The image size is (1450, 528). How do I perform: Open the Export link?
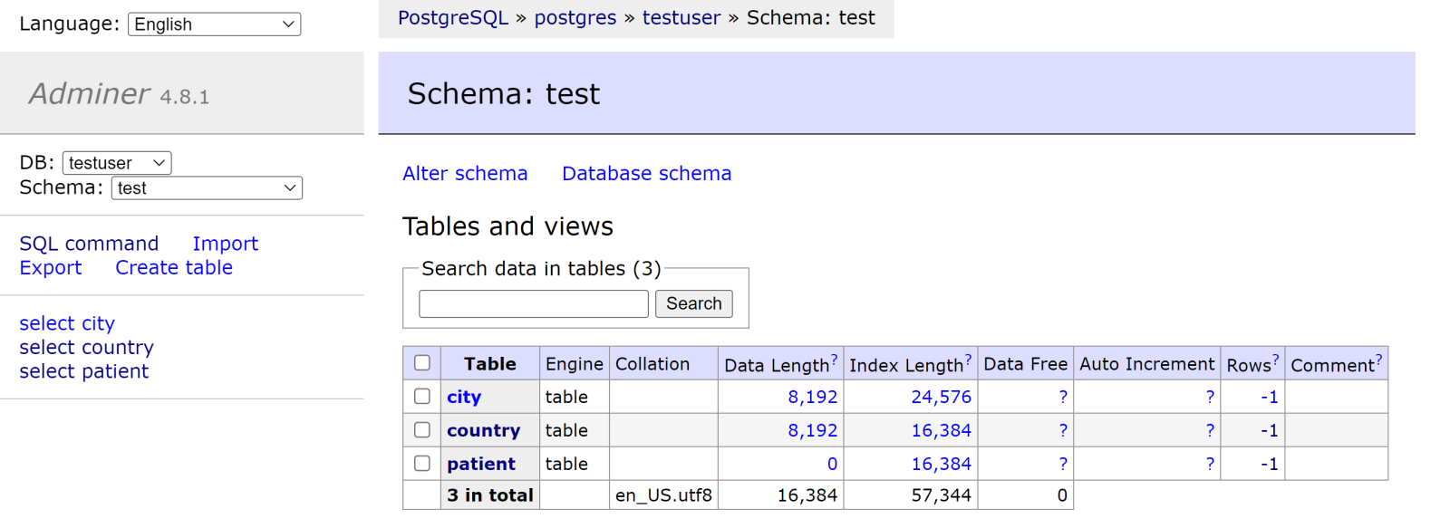(x=51, y=268)
